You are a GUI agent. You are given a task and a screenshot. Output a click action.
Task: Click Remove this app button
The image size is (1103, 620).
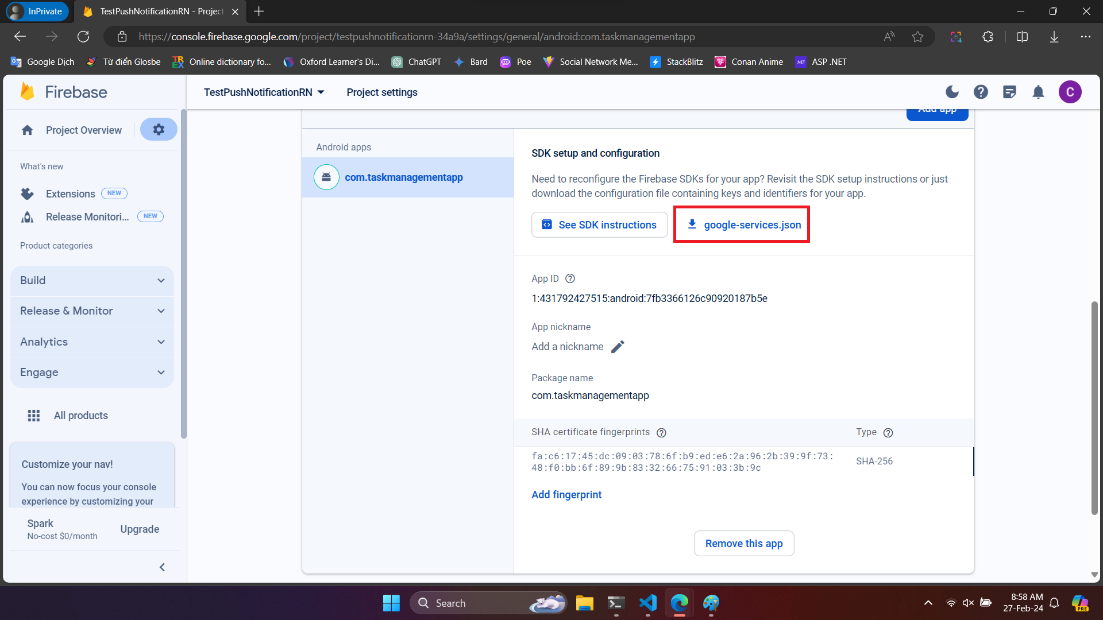744,544
